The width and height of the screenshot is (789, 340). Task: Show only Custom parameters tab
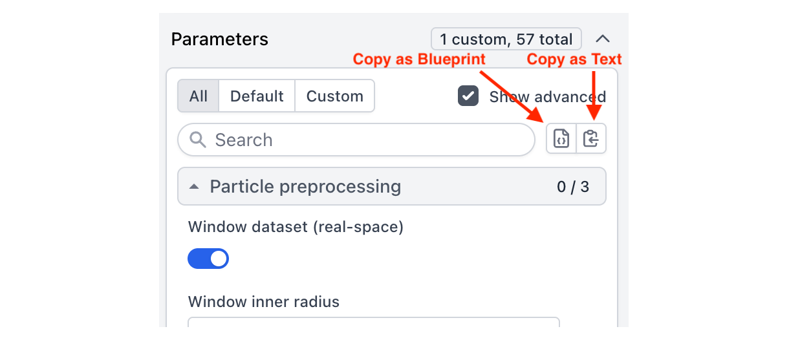334,96
